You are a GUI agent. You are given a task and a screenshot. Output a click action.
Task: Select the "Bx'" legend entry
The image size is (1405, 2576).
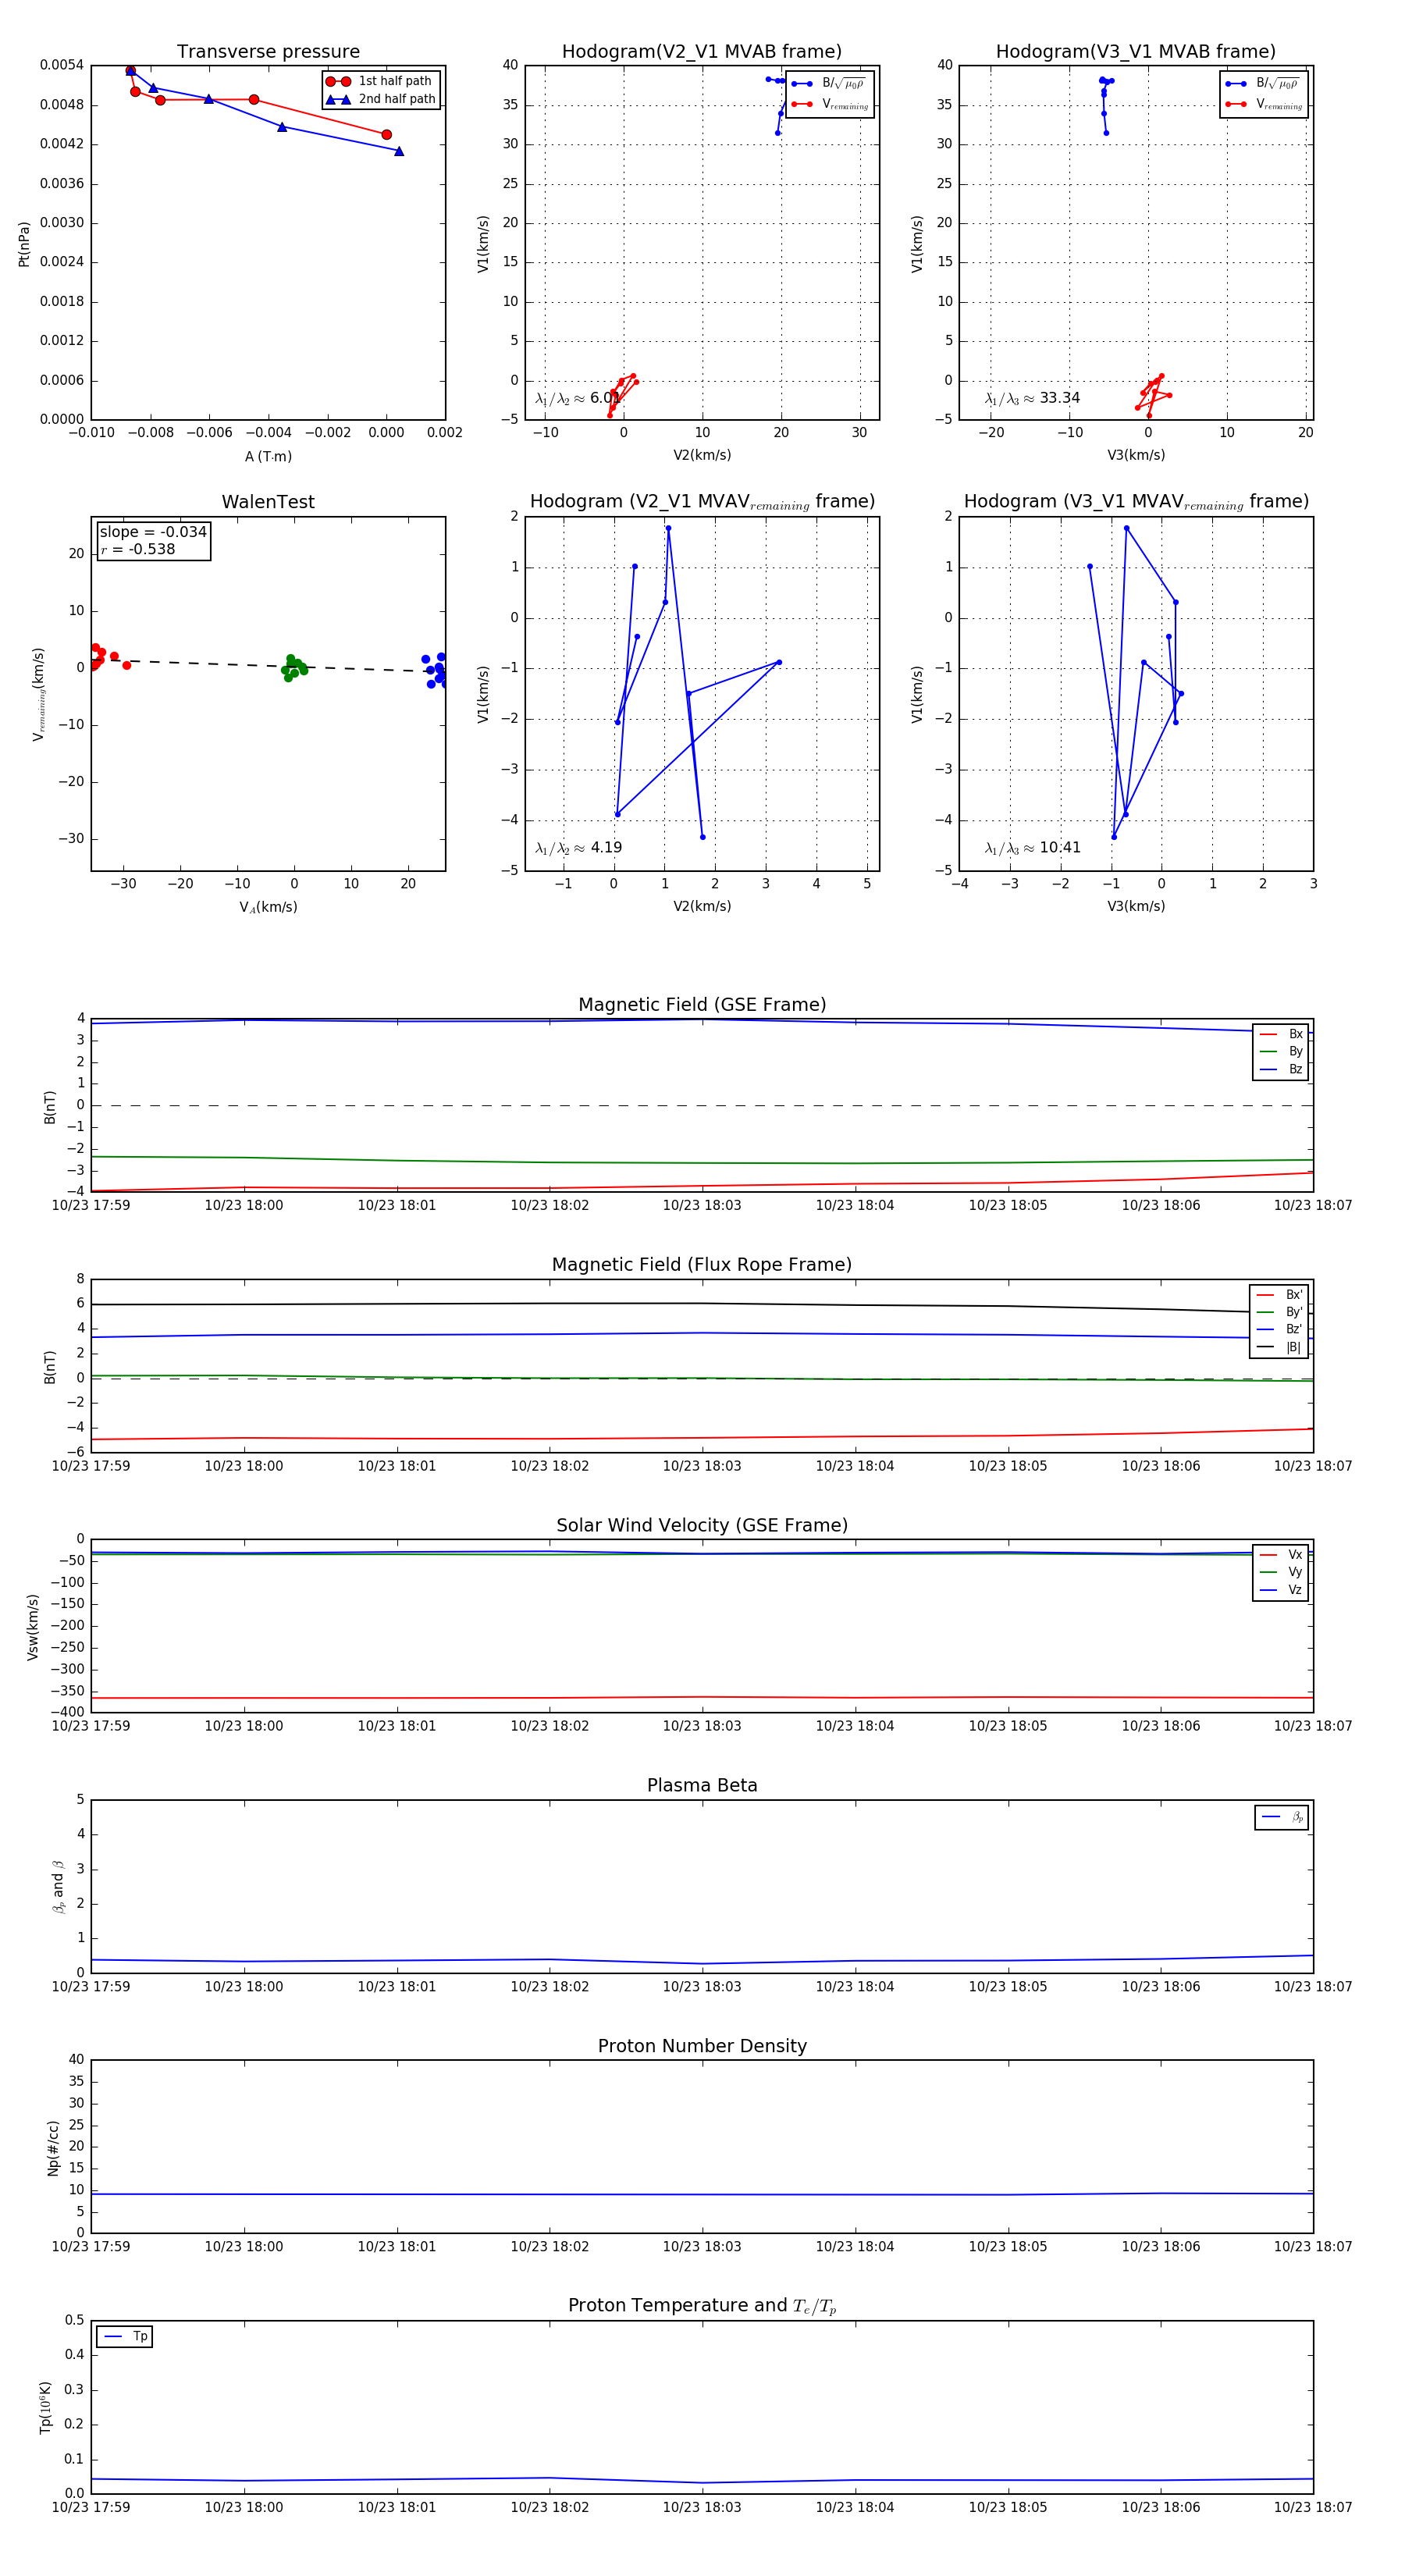click(1280, 1294)
